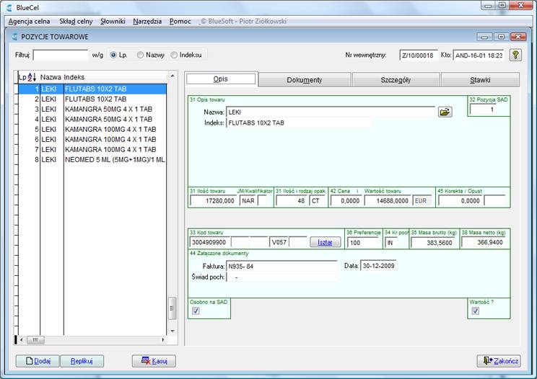The image size is (537, 379).
Task: Click the list vertical scrollbar up arrow
Action: (173, 76)
